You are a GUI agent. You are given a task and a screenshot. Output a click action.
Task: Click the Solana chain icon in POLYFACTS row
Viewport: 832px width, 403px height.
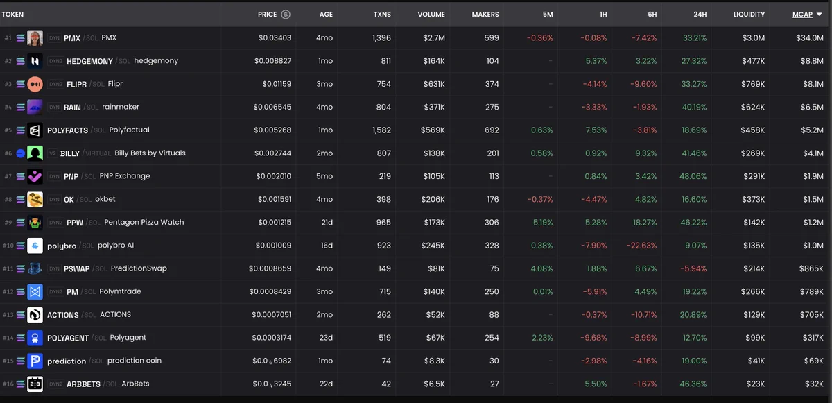(x=20, y=130)
